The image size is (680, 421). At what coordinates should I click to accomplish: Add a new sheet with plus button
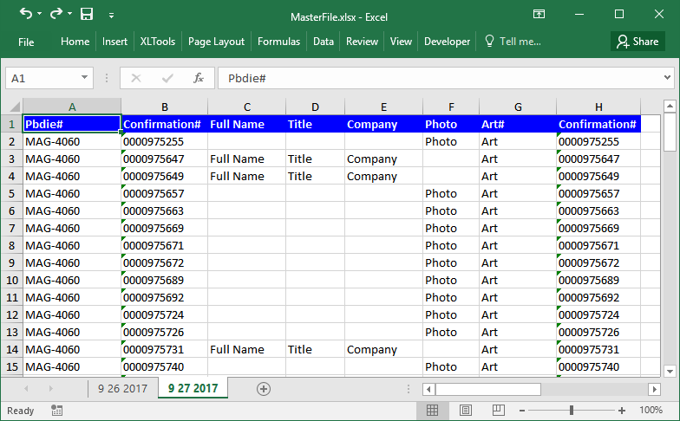coord(264,389)
